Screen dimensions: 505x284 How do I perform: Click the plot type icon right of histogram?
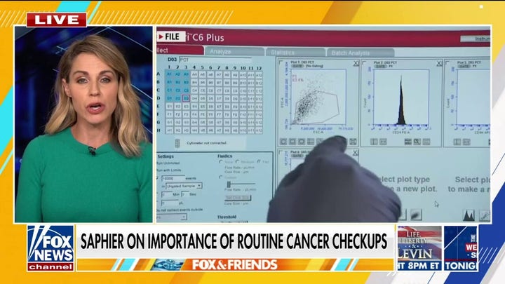point(484,215)
